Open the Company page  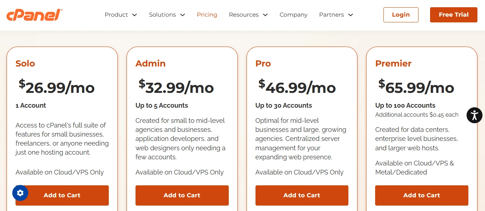[x=293, y=15]
